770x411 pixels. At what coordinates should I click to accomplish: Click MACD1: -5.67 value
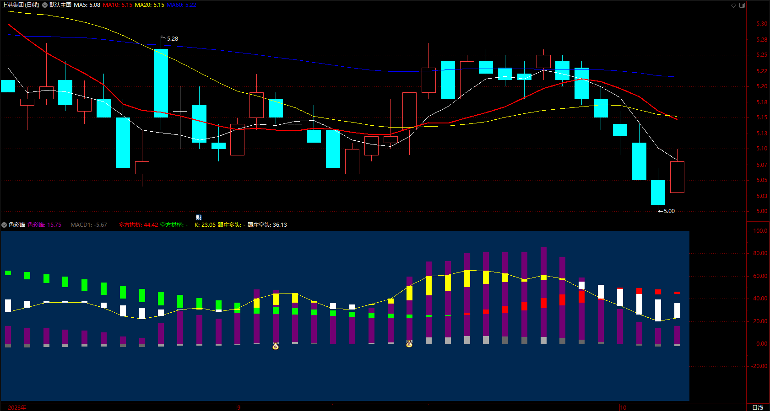click(x=89, y=225)
